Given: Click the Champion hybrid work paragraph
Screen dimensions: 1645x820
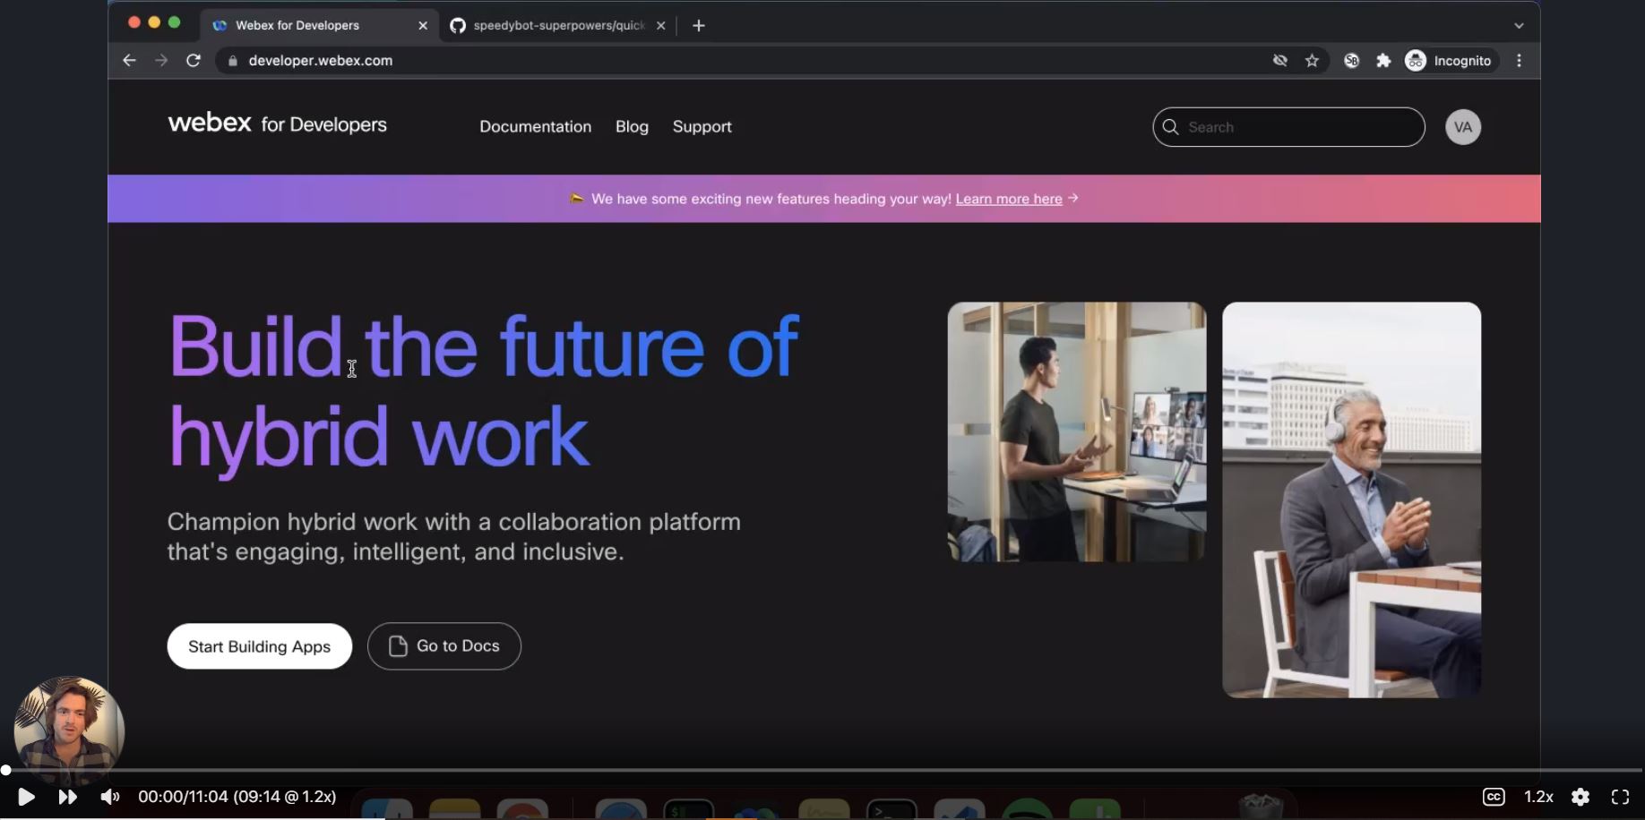Looking at the screenshot, I should point(453,536).
